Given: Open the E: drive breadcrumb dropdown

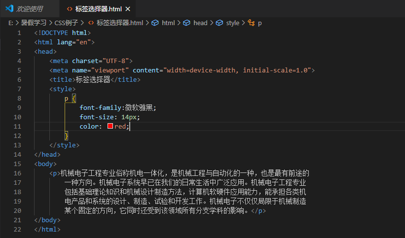Looking at the screenshot, I should [x=10, y=23].
